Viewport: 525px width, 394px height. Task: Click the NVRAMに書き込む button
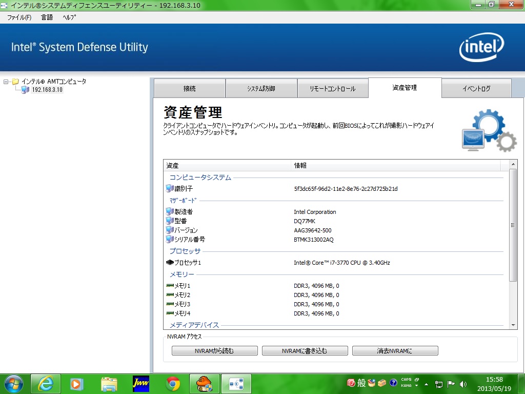[305, 351]
